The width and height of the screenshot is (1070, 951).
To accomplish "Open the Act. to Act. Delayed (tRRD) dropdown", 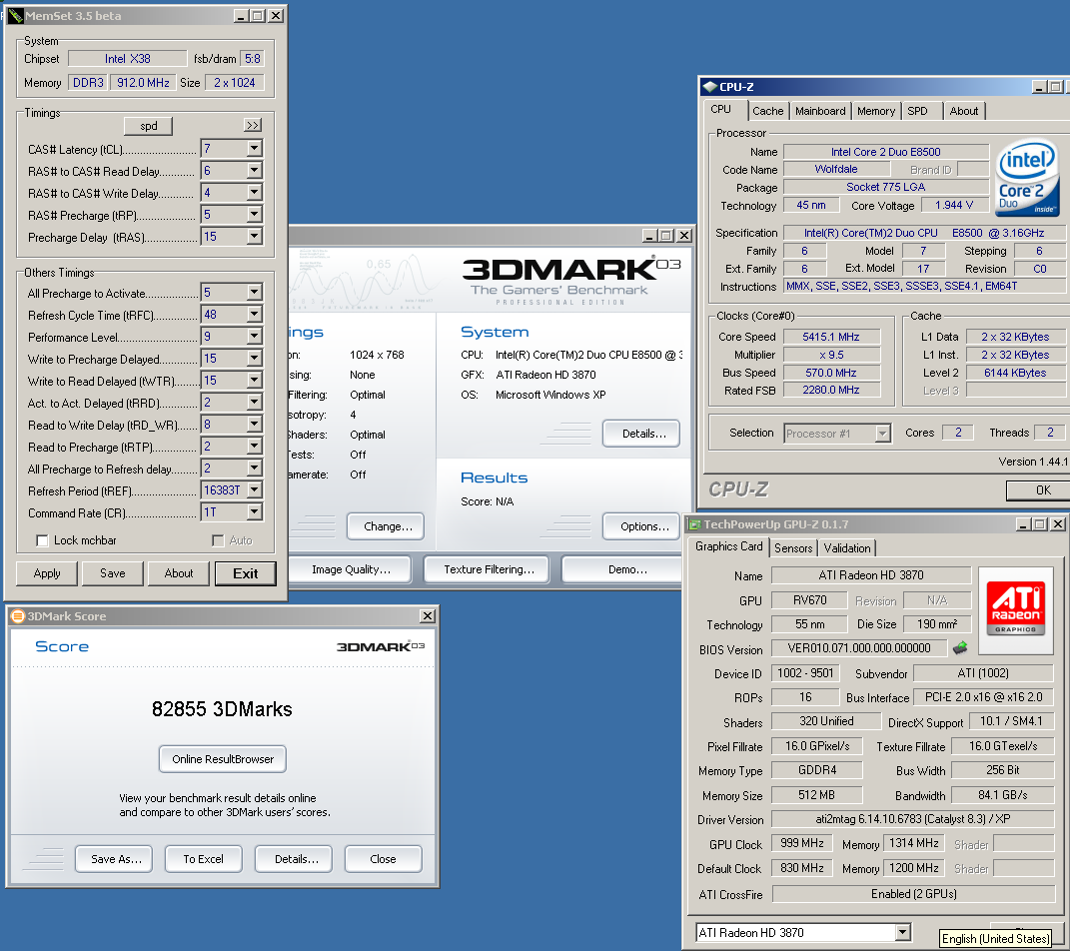I will (x=254, y=402).
